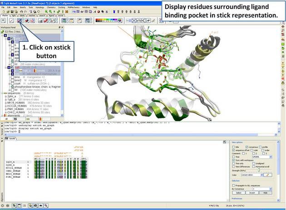Viewport: 286px width, 210px height.
Task: Expand the MK14_HUMAN sequence node
Action: point(5,103)
